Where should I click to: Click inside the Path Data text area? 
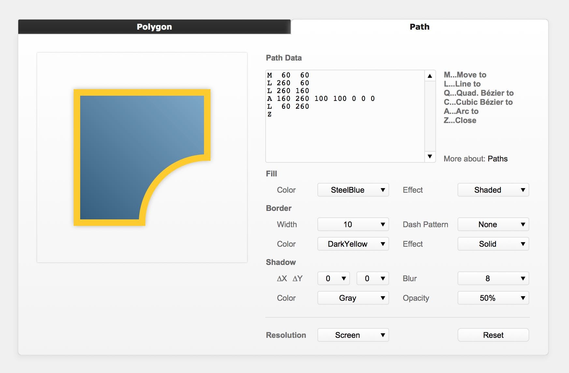click(x=345, y=116)
